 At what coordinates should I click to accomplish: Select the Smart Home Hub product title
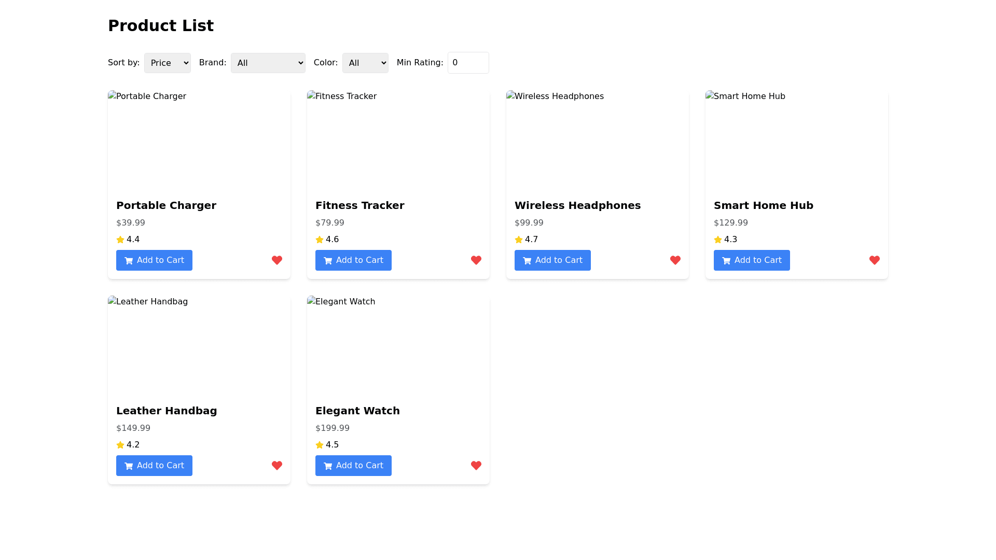764,205
